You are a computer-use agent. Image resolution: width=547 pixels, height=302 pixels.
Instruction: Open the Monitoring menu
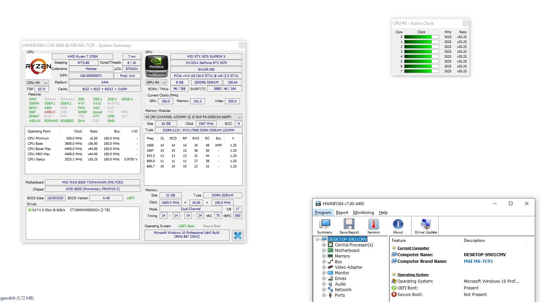363,212
